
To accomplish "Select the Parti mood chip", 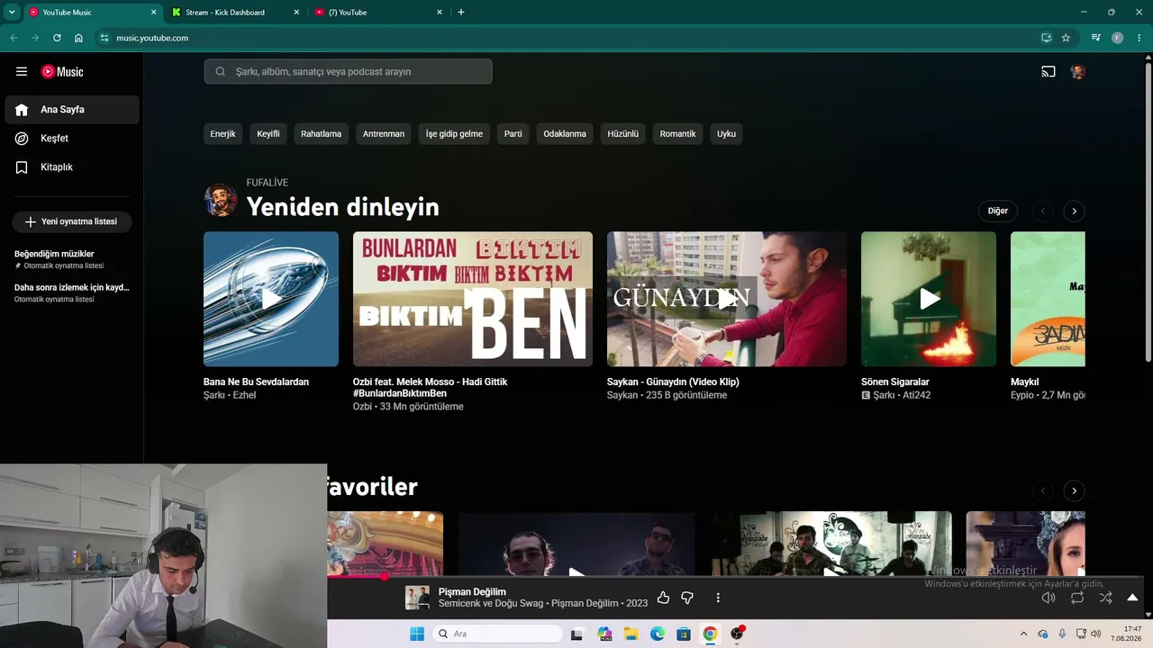I will (513, 134).
